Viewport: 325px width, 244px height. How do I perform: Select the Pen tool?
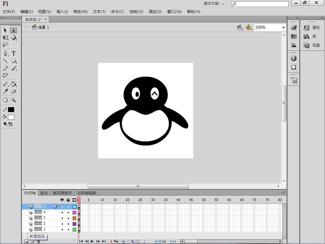(x=5, y=53)
